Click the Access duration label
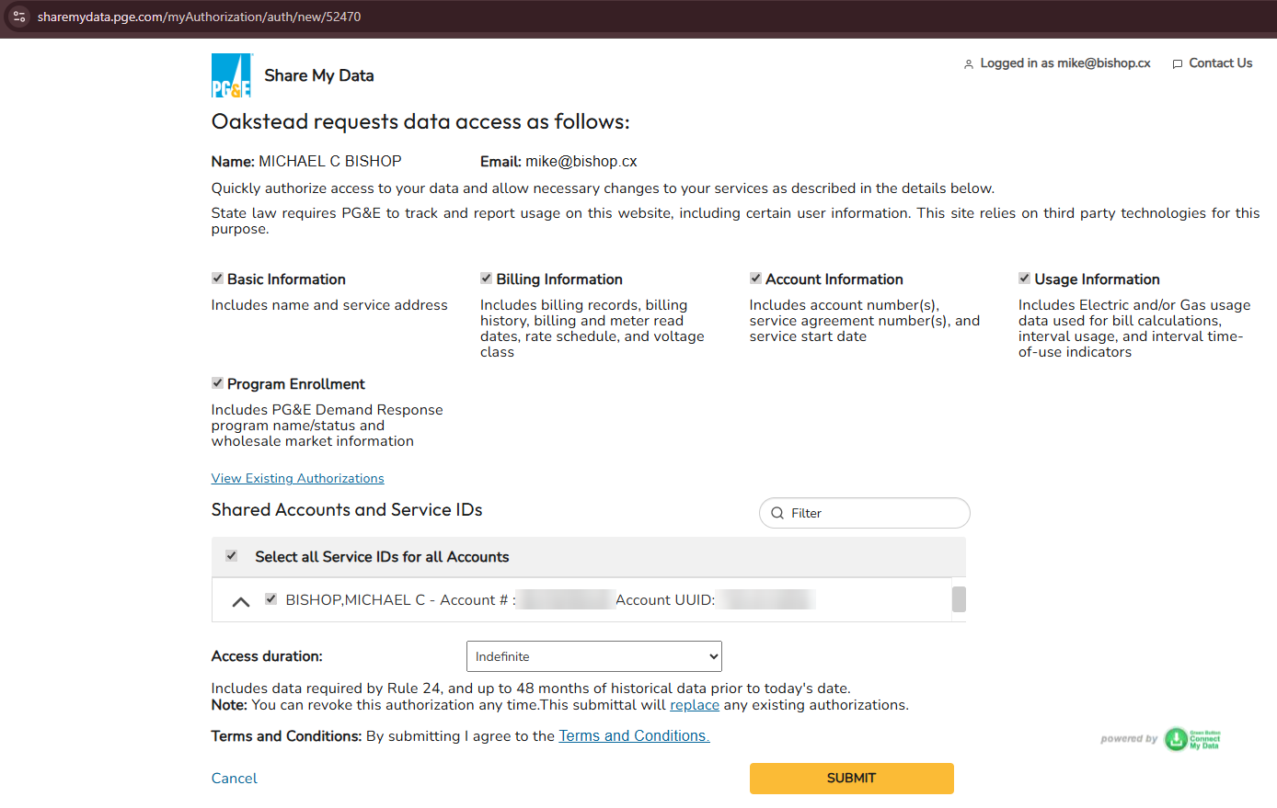The width and height of the screenshot is (1277, 808). tap(267, 656)
